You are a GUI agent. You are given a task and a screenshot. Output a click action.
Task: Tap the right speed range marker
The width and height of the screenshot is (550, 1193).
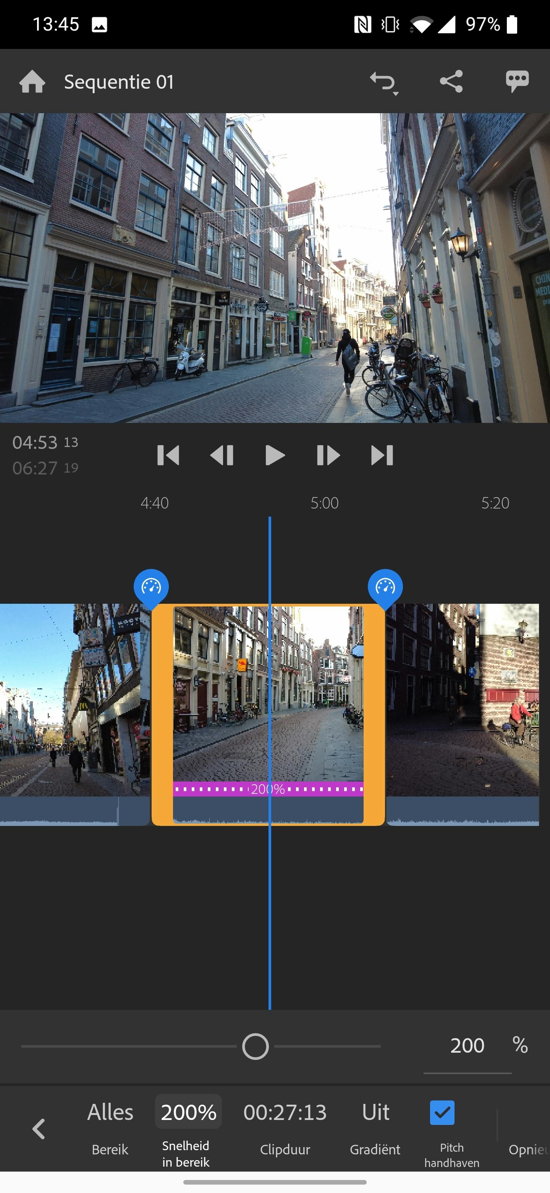[385, 587]
